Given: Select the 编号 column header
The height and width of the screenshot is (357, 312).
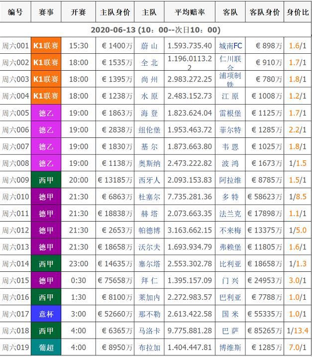Looking at the screenshot, I should [15, 12].
